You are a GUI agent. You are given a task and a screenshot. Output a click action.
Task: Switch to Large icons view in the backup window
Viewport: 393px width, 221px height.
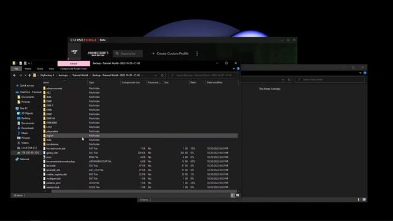point(237,195)
